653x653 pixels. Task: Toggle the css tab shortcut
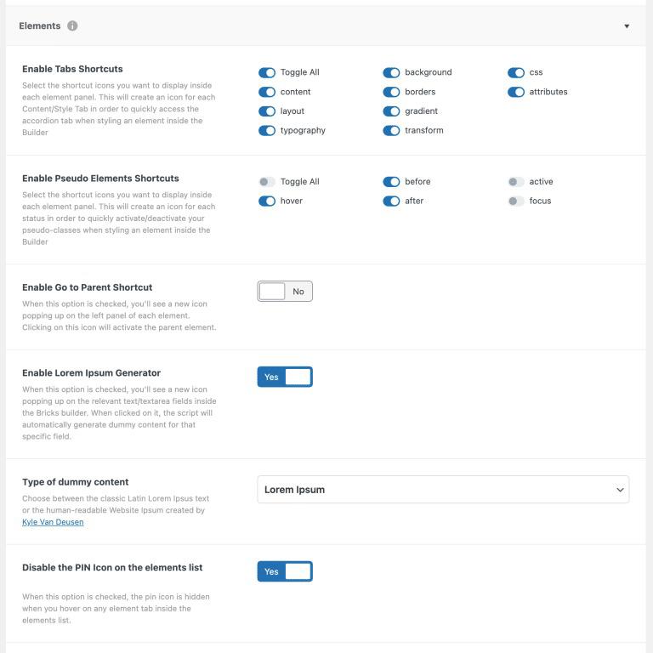click(x=516, y=72)
